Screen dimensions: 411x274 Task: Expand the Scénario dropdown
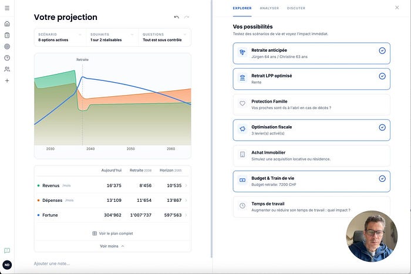60,38
